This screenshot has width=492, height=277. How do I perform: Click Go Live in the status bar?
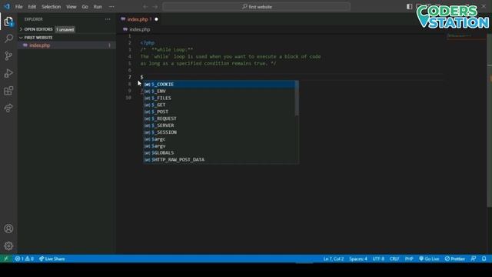click(429, 259)
